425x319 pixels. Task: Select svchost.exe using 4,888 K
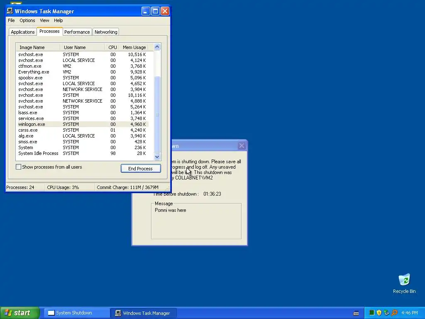[x=83, y=101]
